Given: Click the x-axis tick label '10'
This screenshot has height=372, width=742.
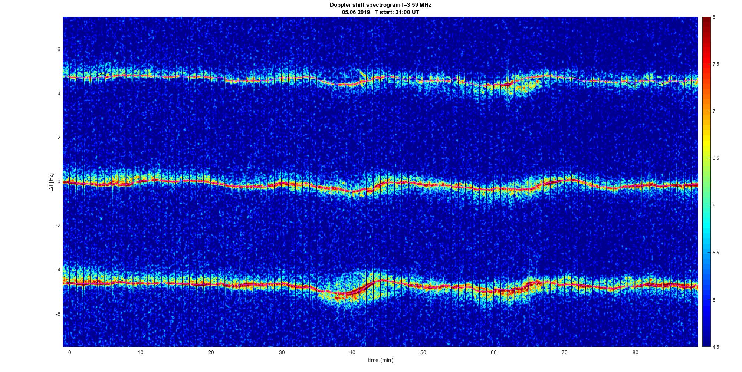Looking at the screenshot, I should coord(140,352).
